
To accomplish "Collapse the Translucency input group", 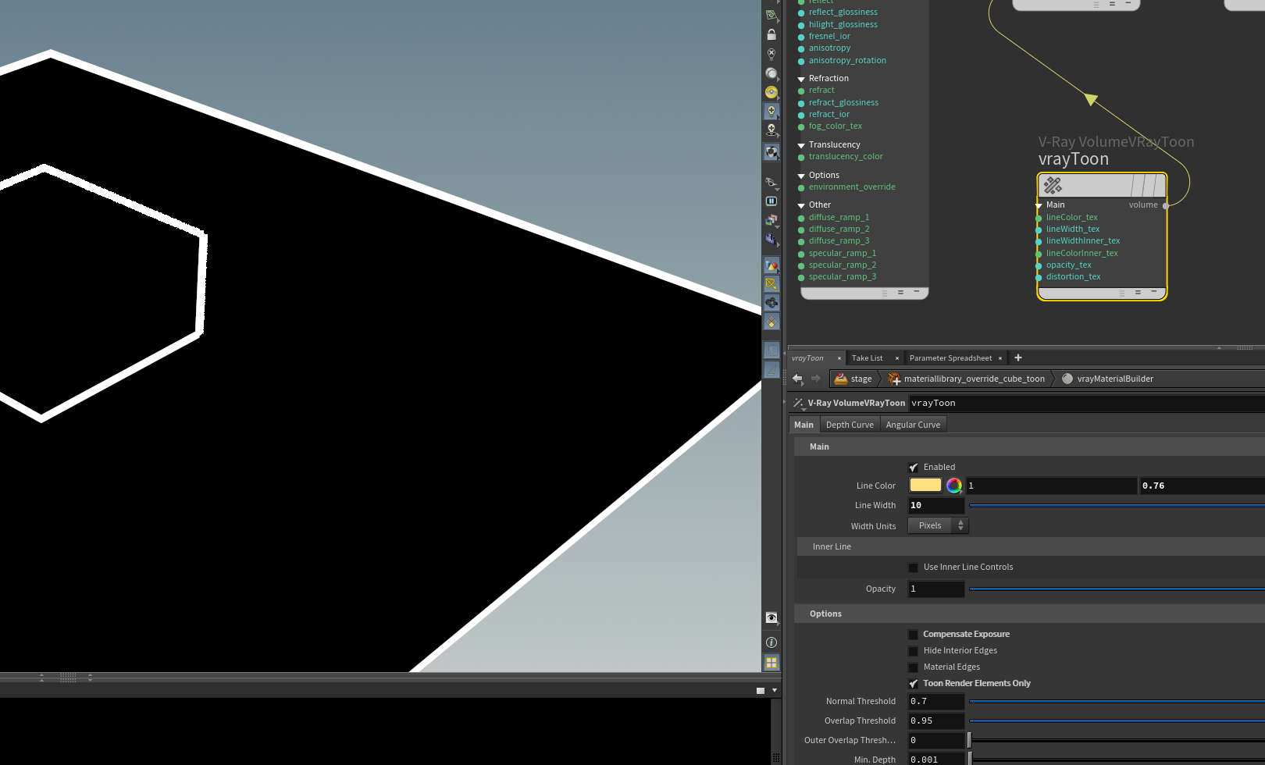I will tap(801, 145).
